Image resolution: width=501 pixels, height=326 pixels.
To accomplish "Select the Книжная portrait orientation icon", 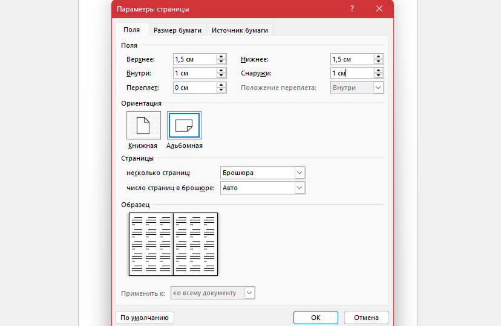I will [143, 125].
